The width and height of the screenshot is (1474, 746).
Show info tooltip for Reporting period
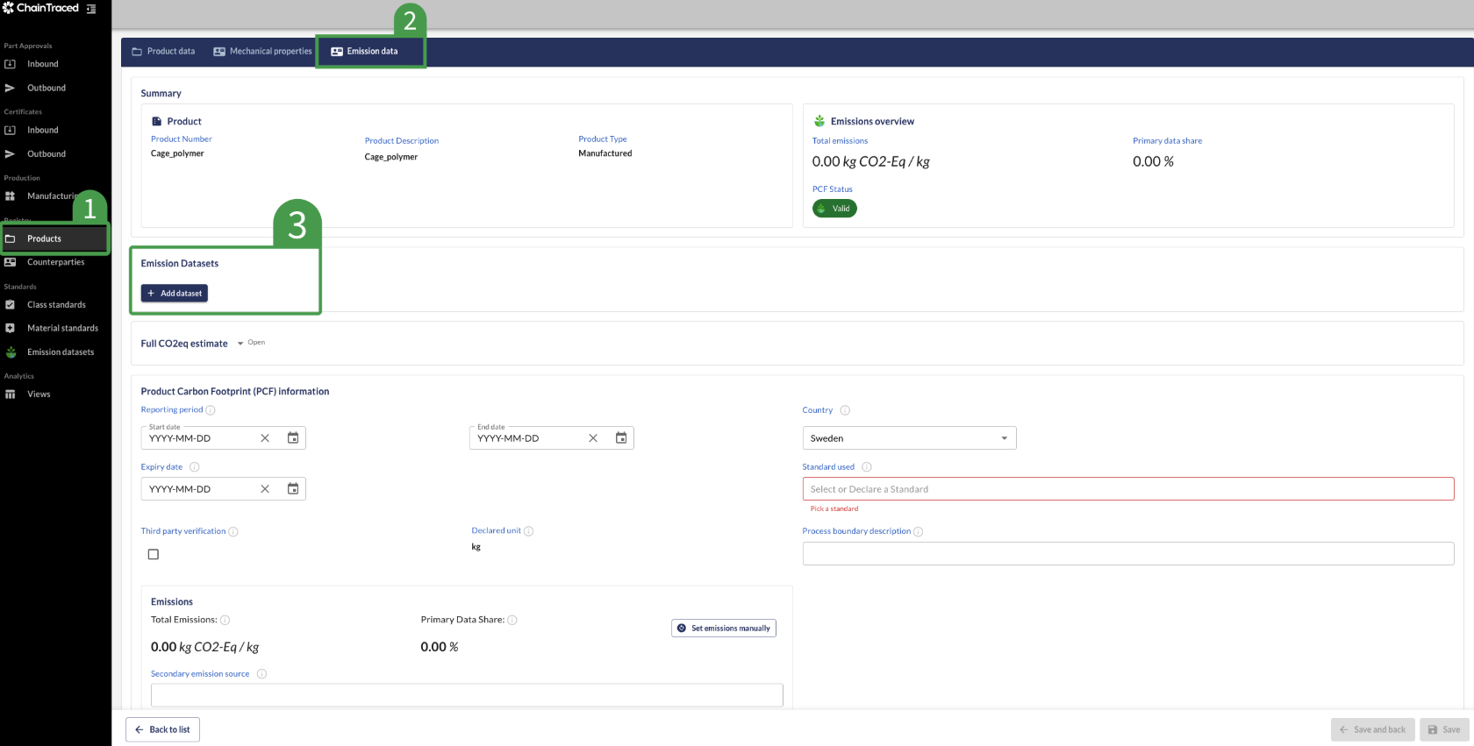pos(211,410)
